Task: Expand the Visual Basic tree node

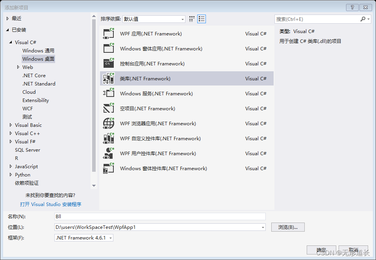Action: click(11, 125)
